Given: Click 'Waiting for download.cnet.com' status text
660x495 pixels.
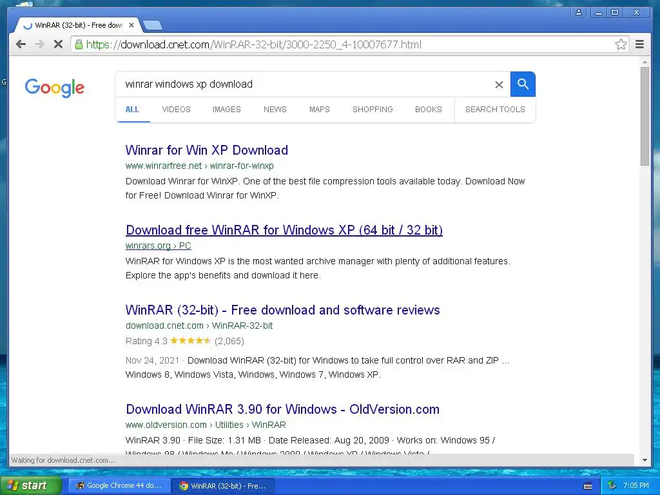Looking at the screenshot, I should click(63, 460).
